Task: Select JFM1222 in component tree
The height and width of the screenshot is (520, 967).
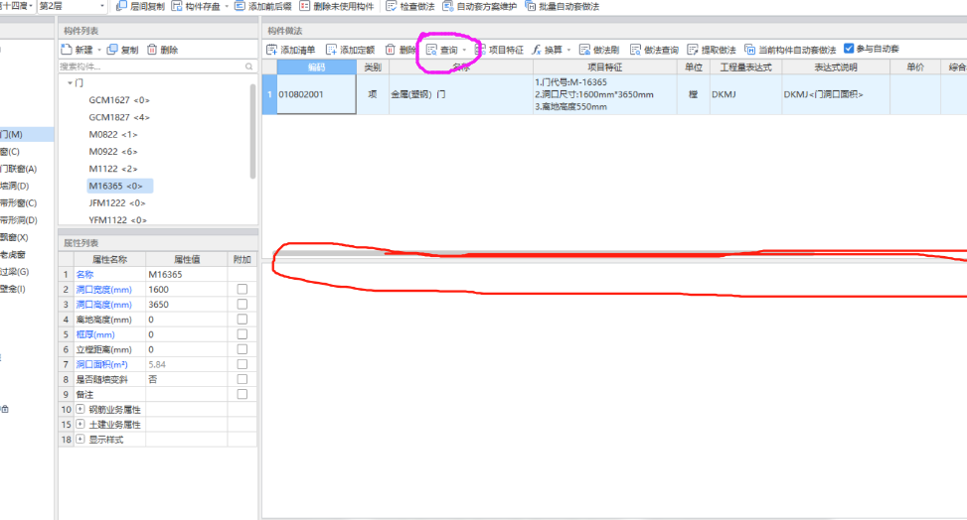Action: (117, 202)
